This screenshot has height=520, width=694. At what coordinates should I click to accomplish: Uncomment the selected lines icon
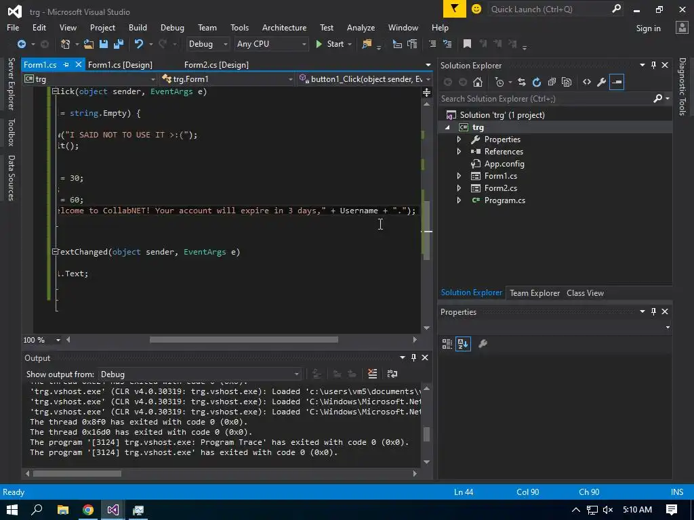pos(447,44)
